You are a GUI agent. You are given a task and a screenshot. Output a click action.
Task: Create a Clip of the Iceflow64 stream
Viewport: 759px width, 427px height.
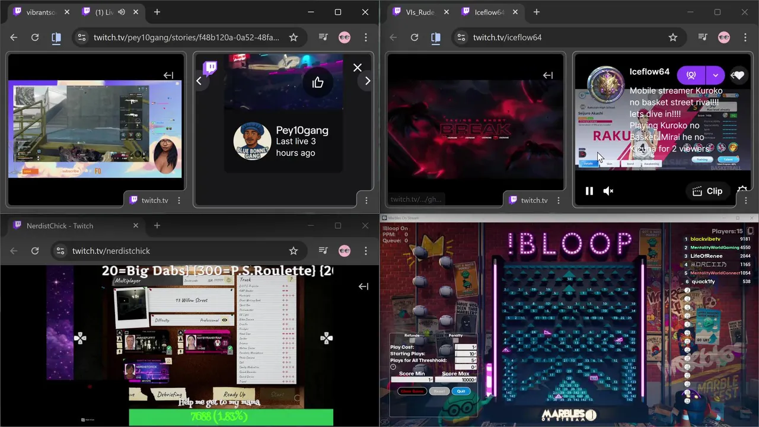click(707, 191)
